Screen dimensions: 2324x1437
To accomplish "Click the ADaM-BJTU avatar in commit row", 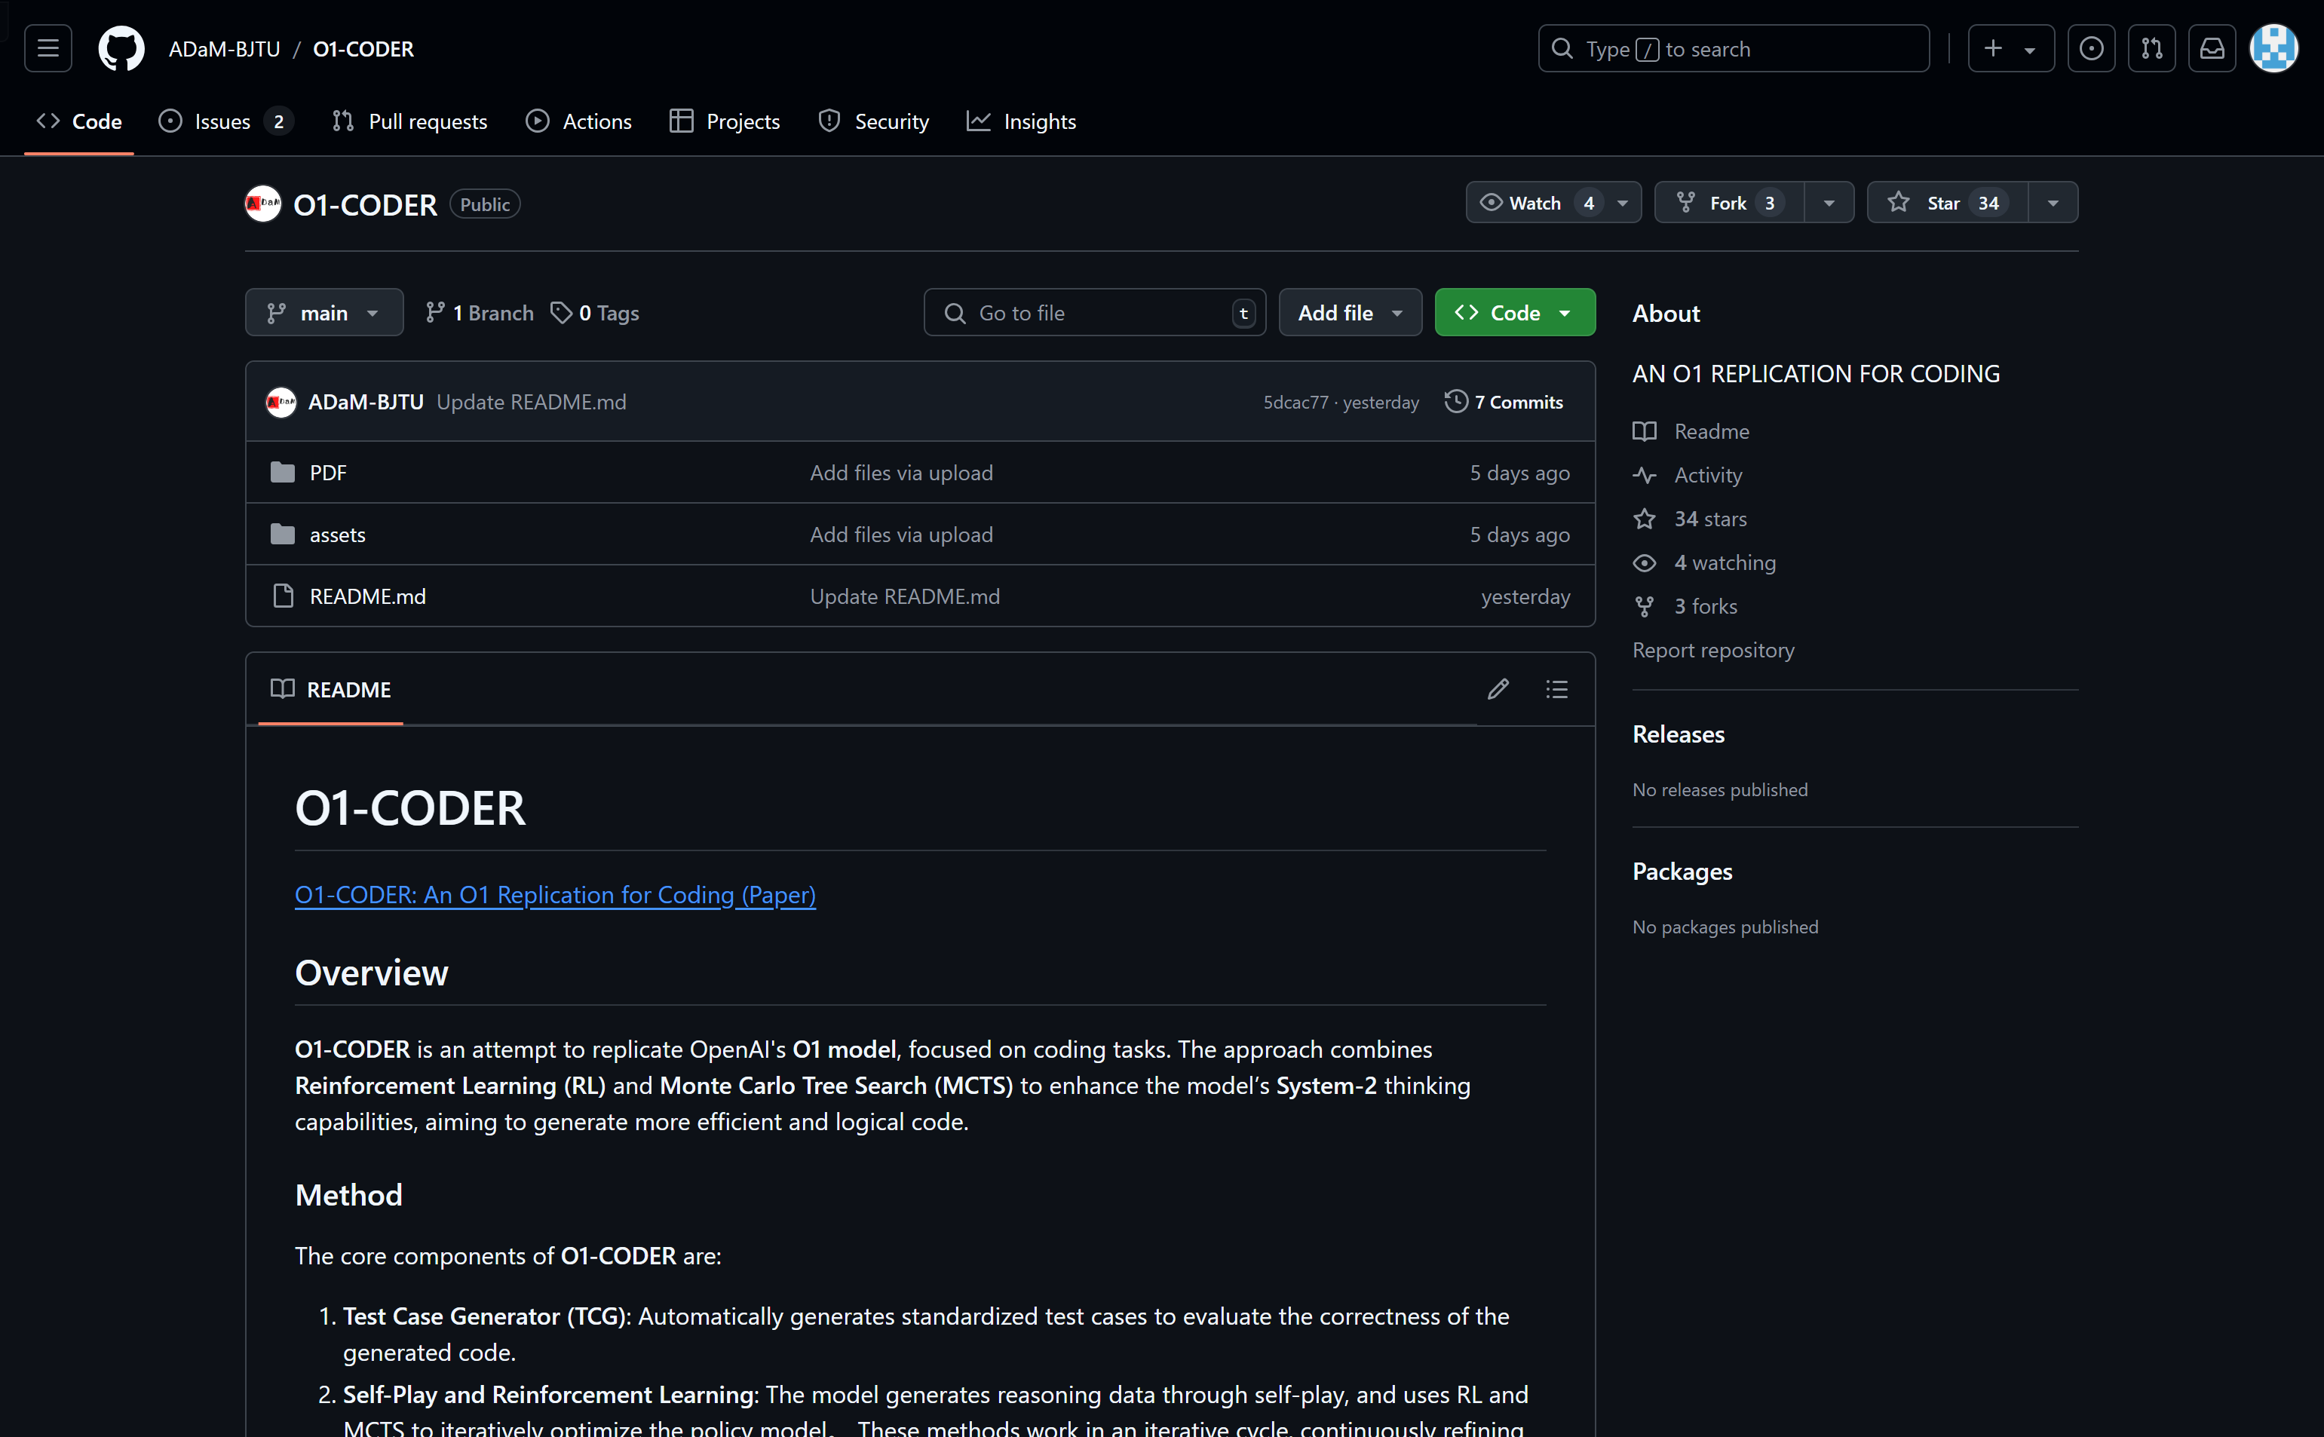I will (281, 402).
